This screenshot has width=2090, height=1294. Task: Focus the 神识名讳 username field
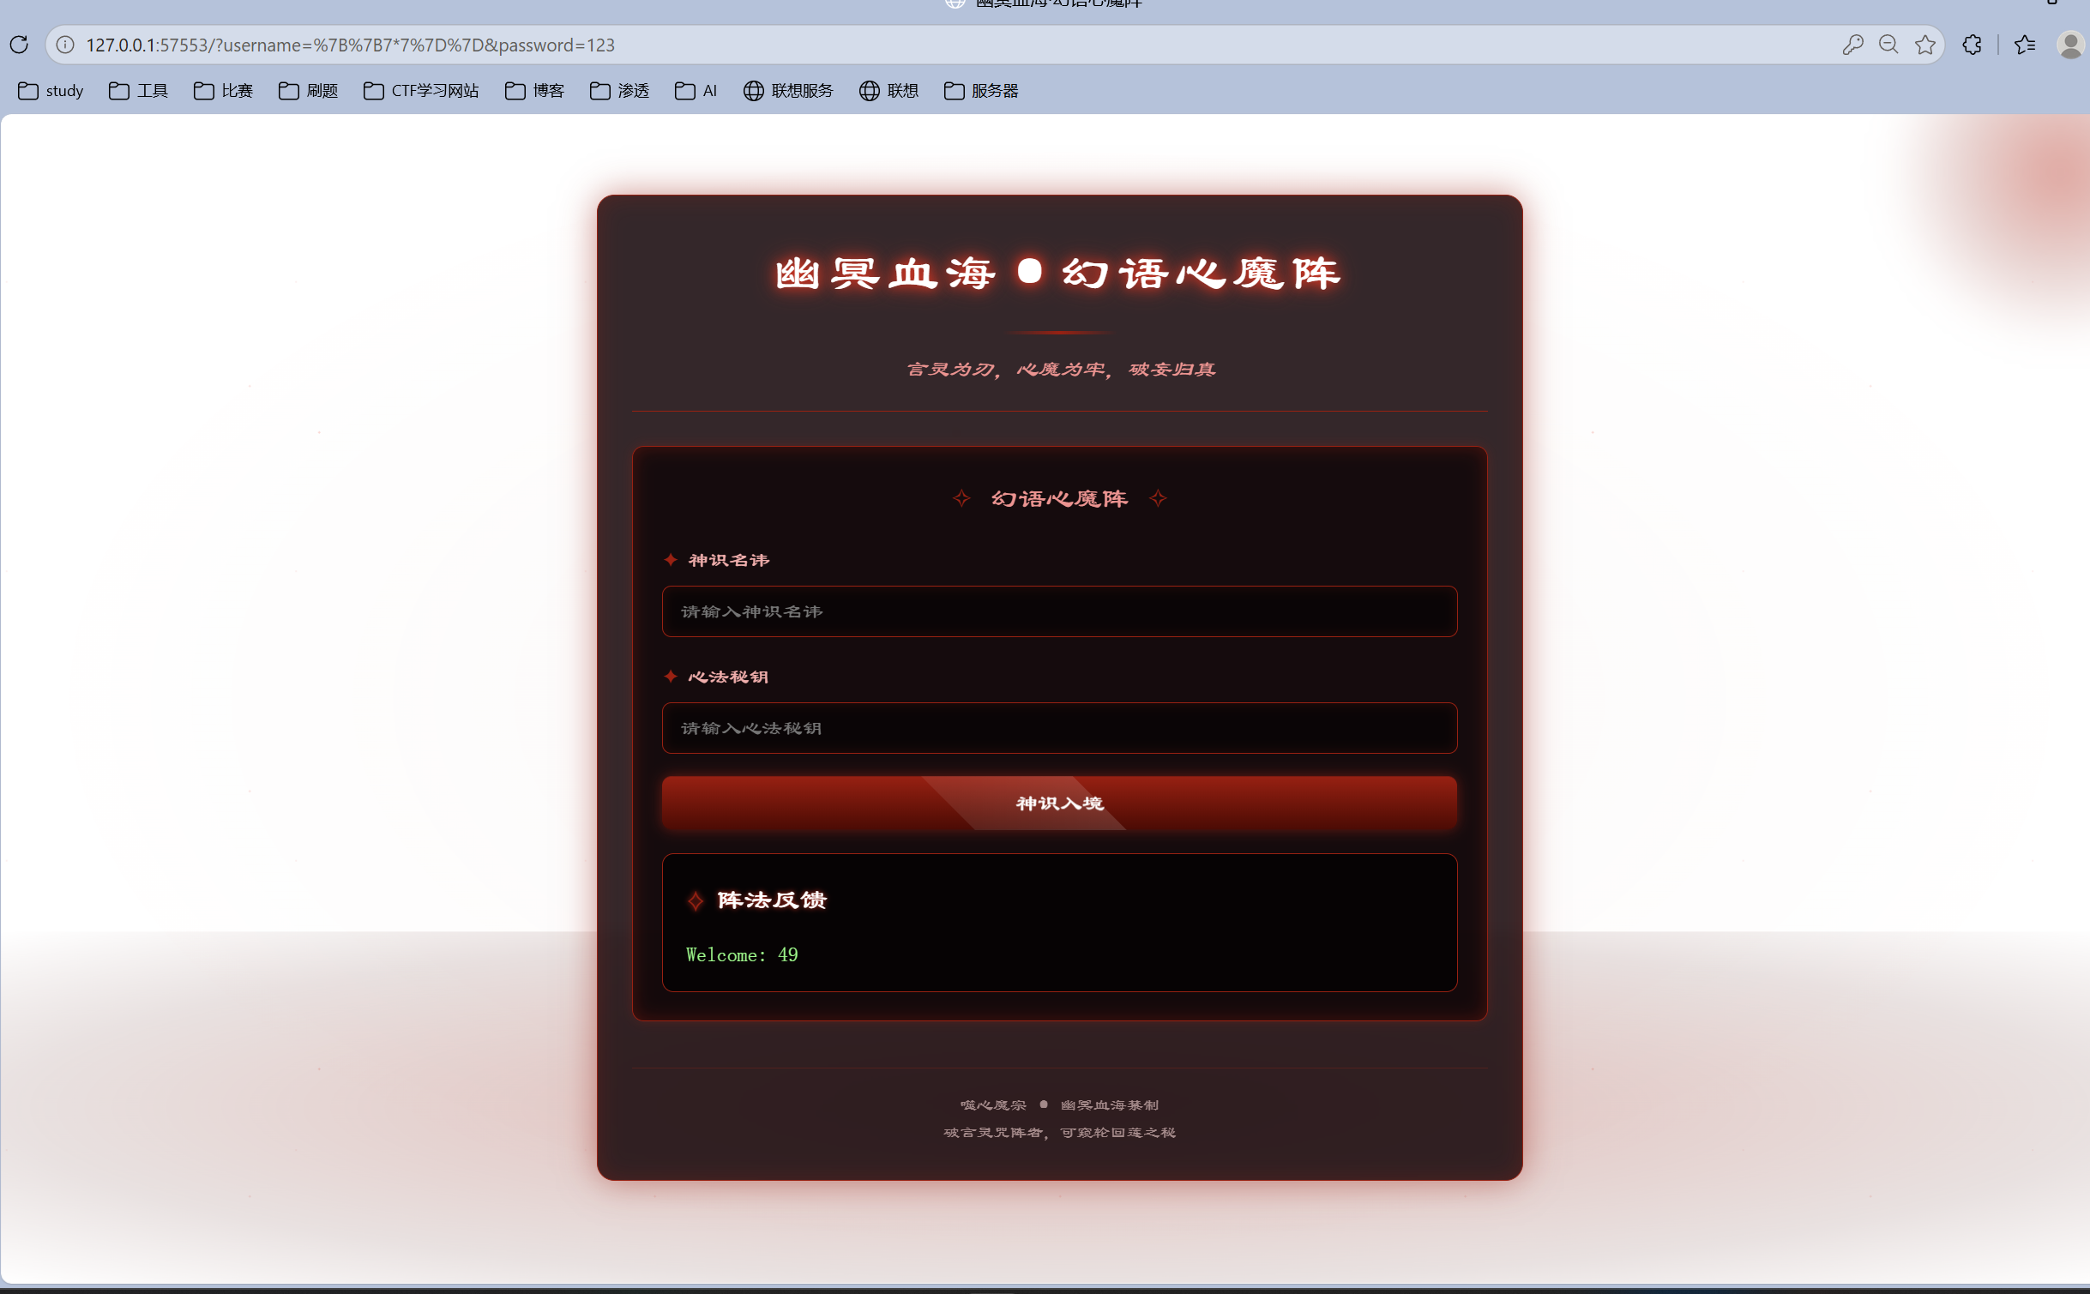click(1059, 611)
